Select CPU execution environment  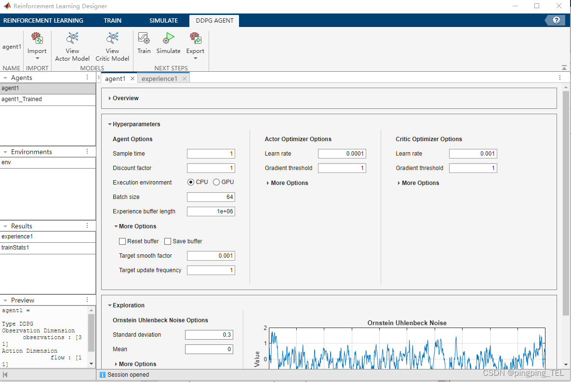tap(191, 182)
